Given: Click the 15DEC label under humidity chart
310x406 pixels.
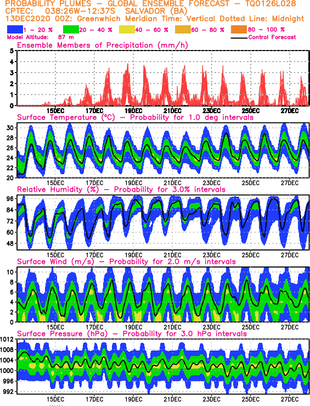Looking at the screenshot, I should 55,255.
